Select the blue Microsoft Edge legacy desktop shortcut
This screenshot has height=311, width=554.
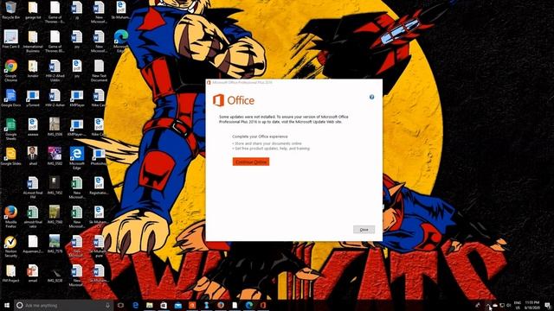77,158
